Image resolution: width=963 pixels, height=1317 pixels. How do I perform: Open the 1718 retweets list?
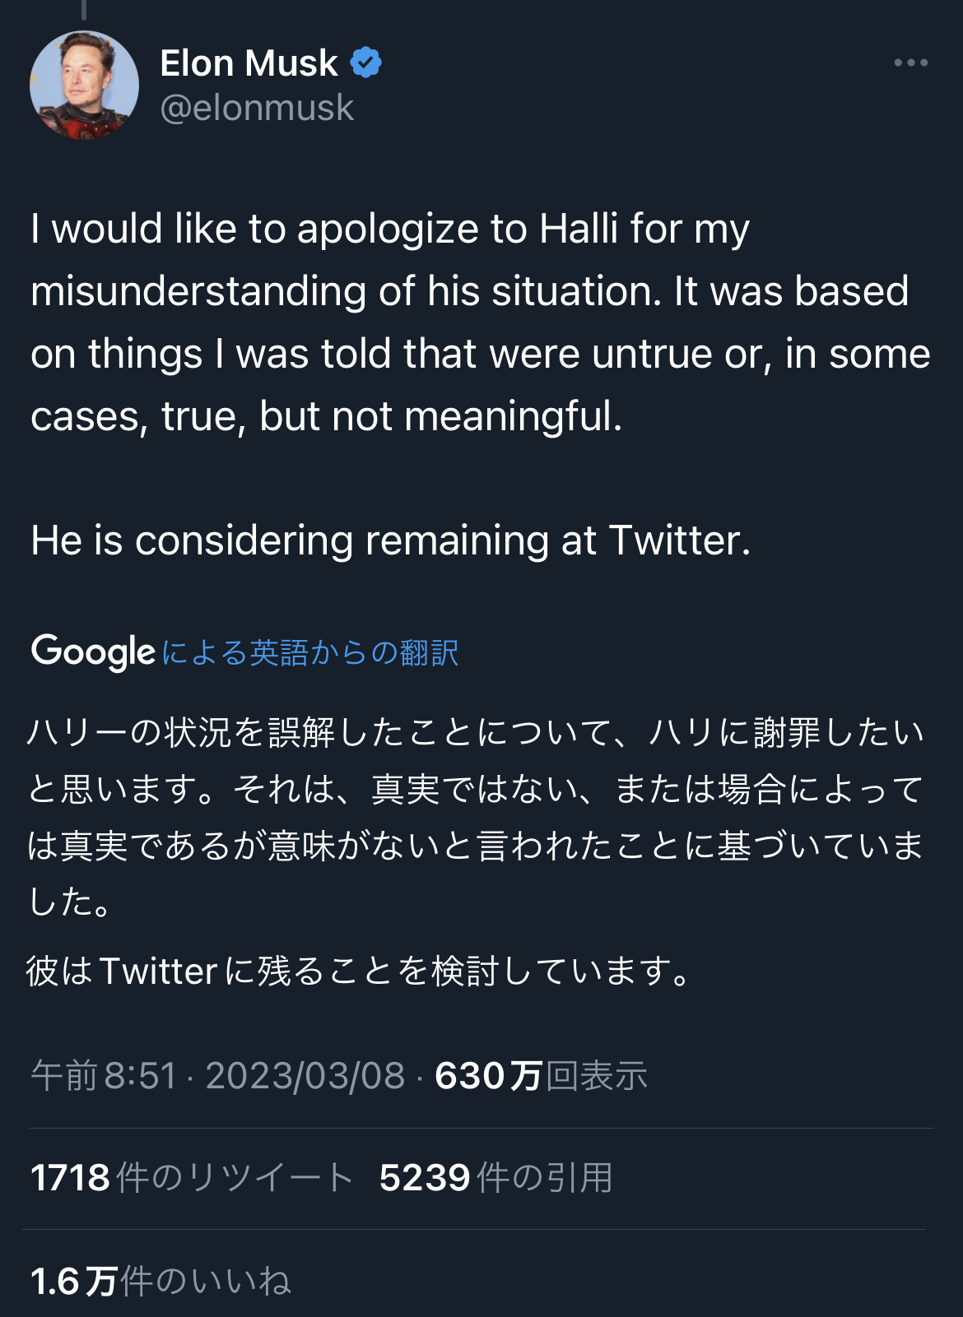click(192, 1177)
